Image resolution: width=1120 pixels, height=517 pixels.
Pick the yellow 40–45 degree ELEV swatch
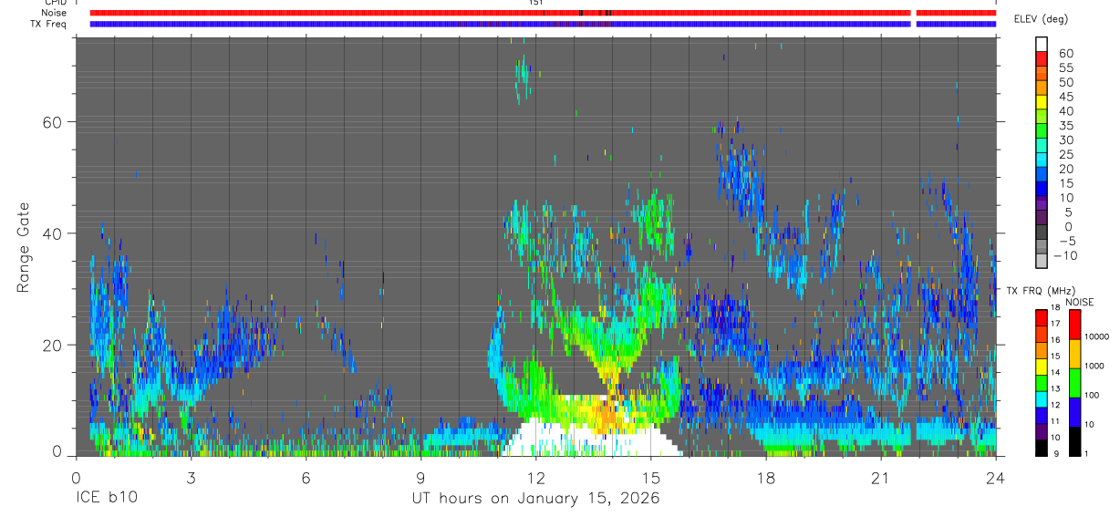(1042, 100)
